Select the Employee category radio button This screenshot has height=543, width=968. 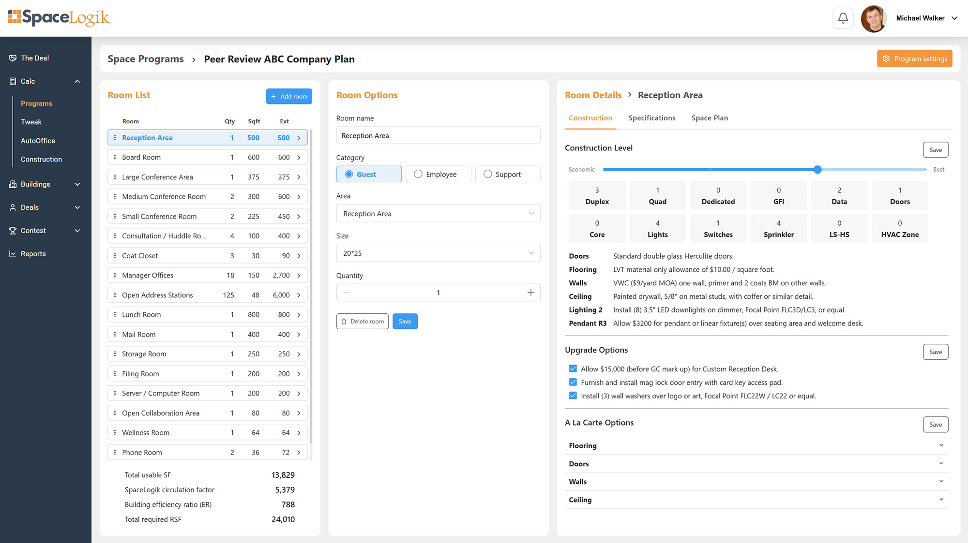click(418, 174)
